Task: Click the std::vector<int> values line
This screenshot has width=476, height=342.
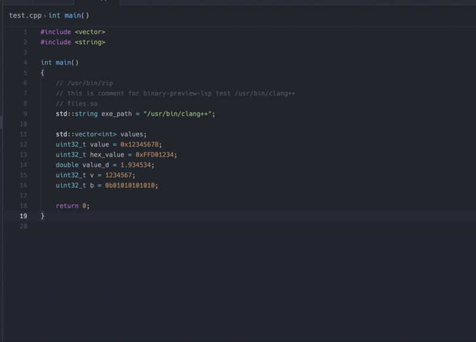Action: pyautogui.click(x=101, y=134)
